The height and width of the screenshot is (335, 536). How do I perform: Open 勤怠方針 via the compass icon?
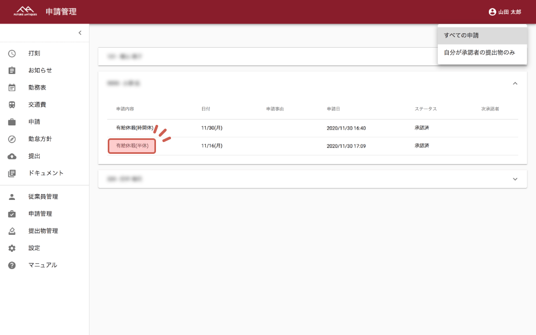[x=12, y=139]
